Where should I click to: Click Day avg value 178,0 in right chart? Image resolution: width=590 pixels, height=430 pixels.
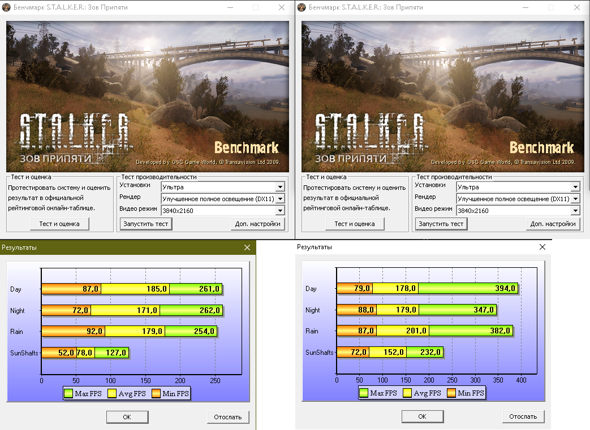tap(406, 288)
